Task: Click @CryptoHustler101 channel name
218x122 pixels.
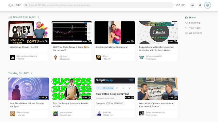Action: pos(154,56)
